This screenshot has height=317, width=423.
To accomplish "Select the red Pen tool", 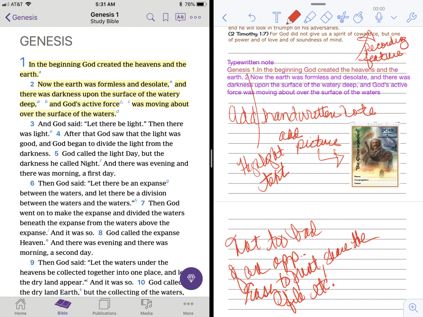I will click(x=294, y=17).
